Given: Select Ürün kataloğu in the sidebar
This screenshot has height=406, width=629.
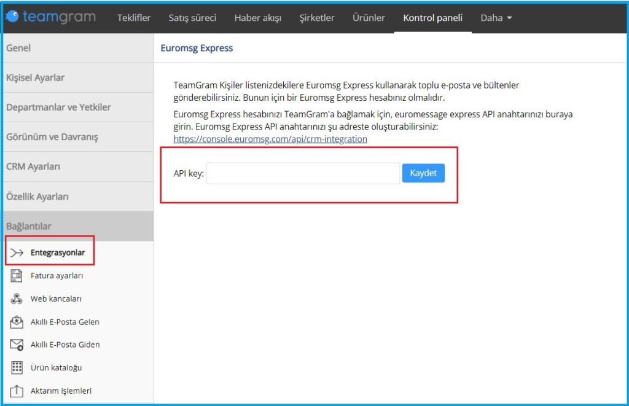Looking at the screenshot, I should pyautogui.click(x=56, y=367).
